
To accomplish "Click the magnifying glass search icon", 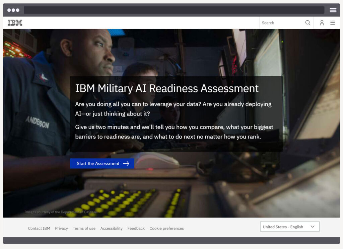I will coord(307,23).
